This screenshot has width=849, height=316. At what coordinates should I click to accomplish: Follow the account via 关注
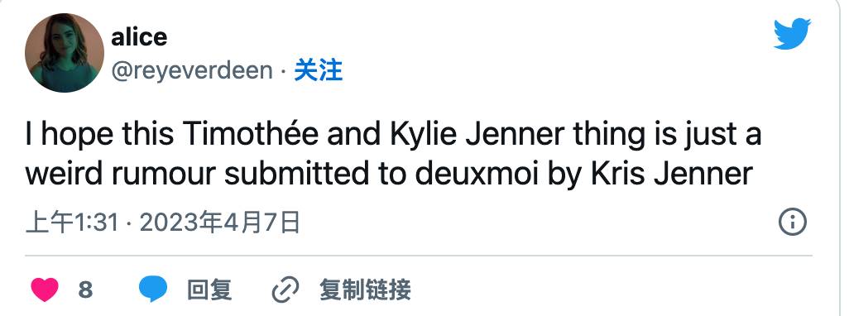[x=319, y=71]
